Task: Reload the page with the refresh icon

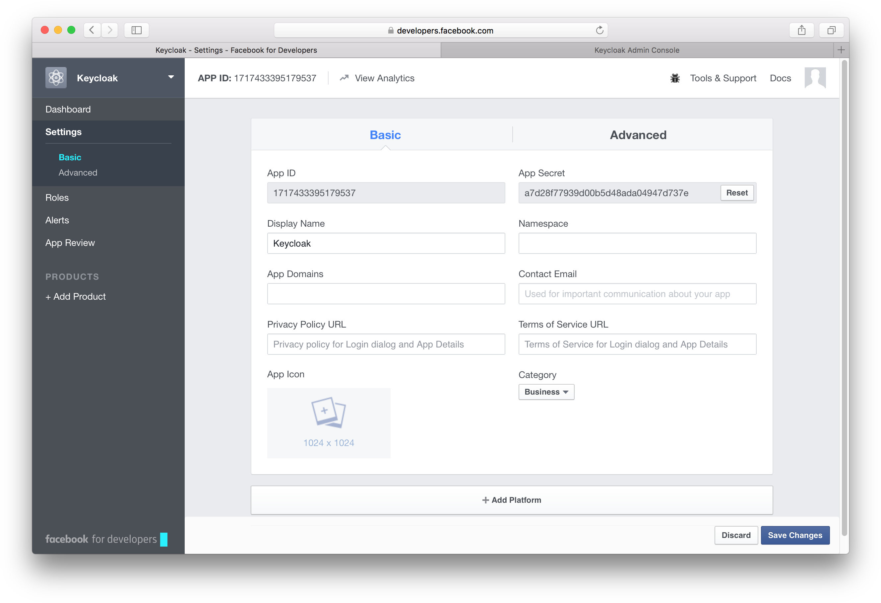Action: click(599, 30)
